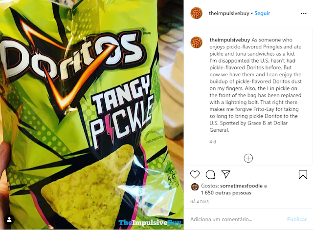The width and height of the screenshot is (313, 230).
Task: Focus the Adiciona um comentário field
Action: tap(236, 219)
